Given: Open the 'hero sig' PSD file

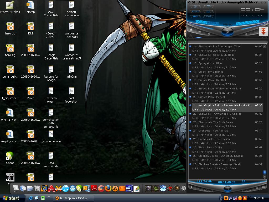Looking at the screenshot, I should point(10,50).
